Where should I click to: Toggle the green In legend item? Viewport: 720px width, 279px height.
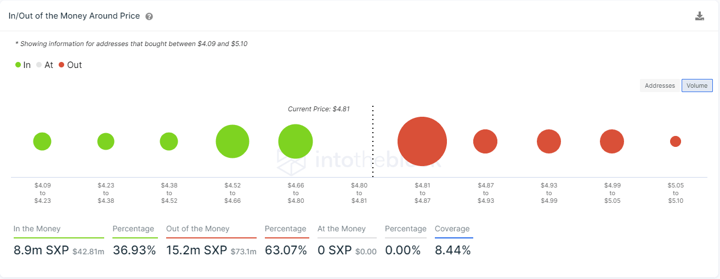click(23, 65)
